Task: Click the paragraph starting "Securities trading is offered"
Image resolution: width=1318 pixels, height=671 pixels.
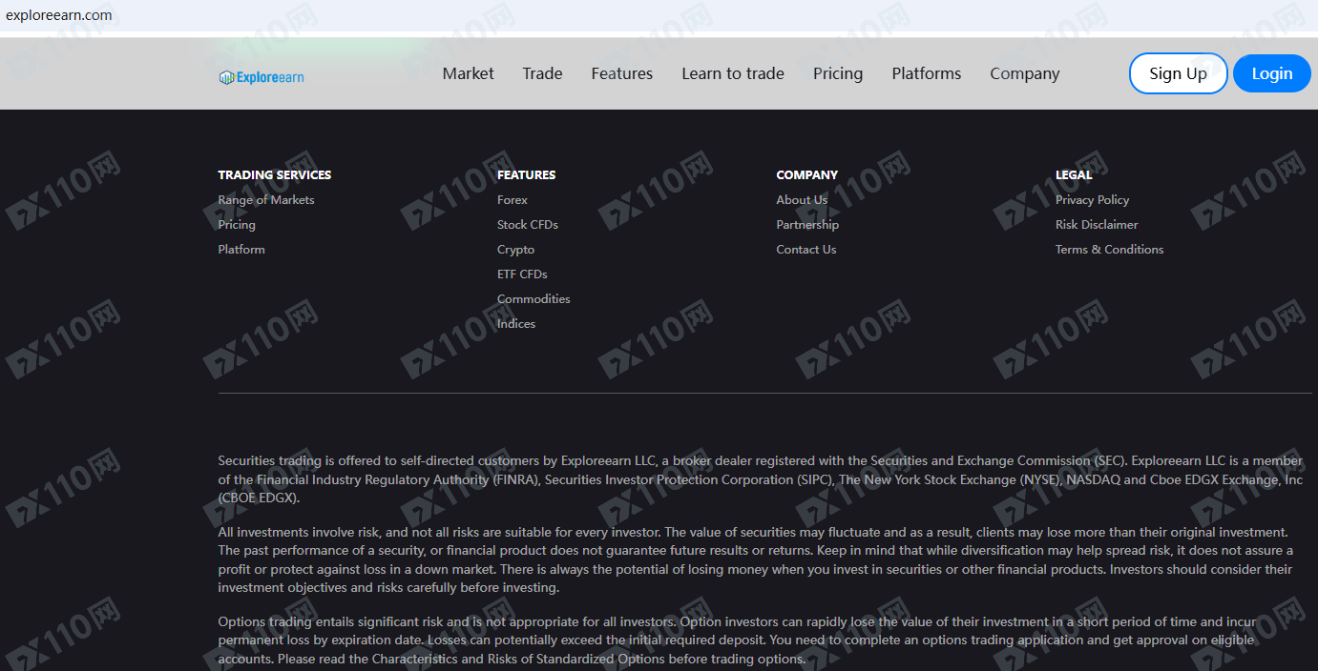Action: point(761,479)
